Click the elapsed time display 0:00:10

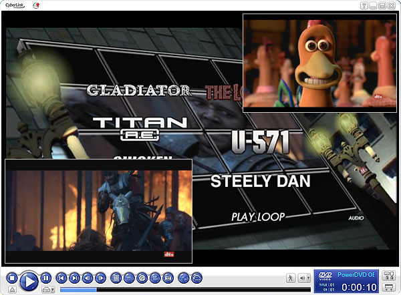click(359, 288)
